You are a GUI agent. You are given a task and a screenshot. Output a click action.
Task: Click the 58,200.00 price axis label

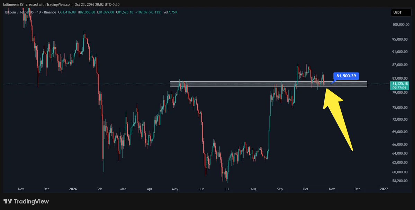pos(400,181)
